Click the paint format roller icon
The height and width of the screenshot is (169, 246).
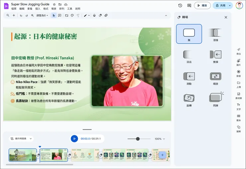tap(78, 16)
